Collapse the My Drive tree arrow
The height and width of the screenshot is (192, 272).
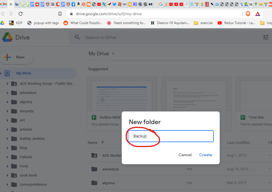point(1,73)
